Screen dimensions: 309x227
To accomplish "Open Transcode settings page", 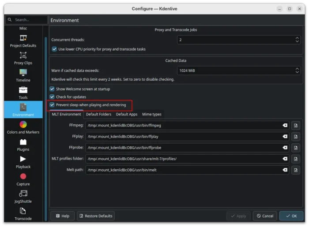I will click(x=23, y=214).
